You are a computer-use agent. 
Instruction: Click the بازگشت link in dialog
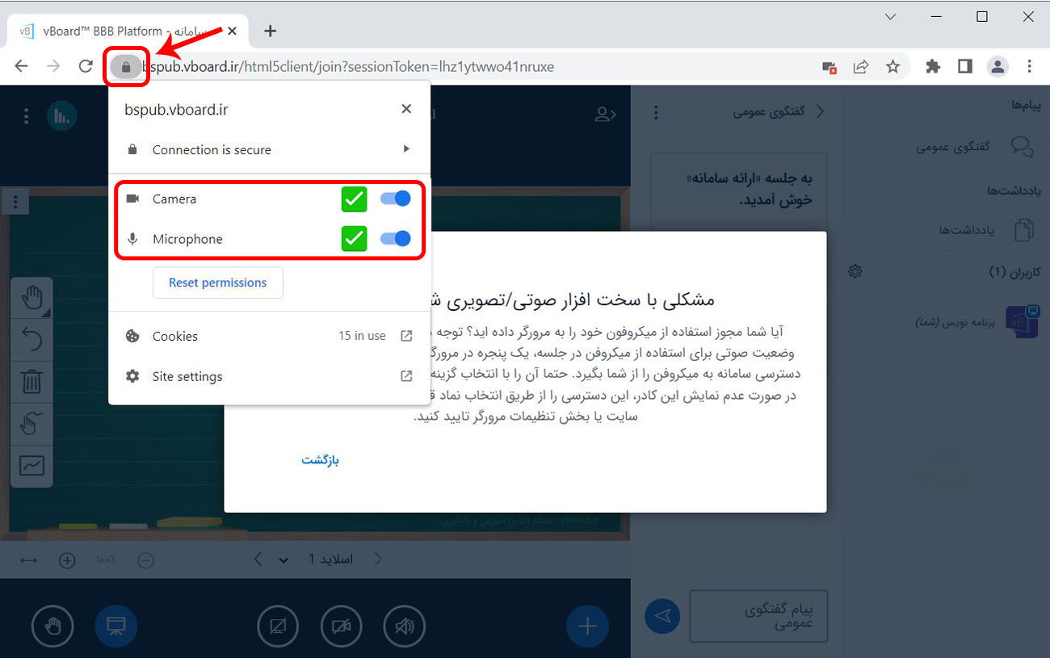point(320,460)
